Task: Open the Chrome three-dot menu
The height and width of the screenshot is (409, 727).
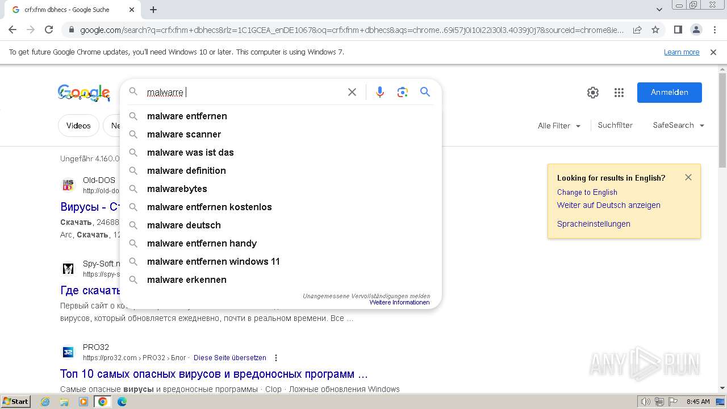Action: coord(715,30)
